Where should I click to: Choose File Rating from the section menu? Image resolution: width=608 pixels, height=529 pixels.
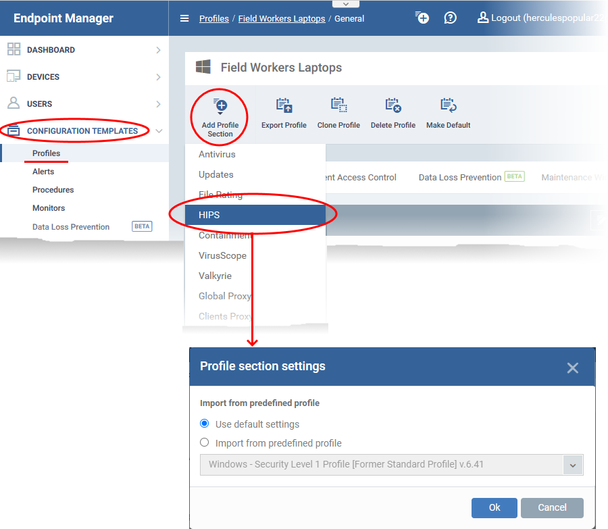[x=255, y=195]
